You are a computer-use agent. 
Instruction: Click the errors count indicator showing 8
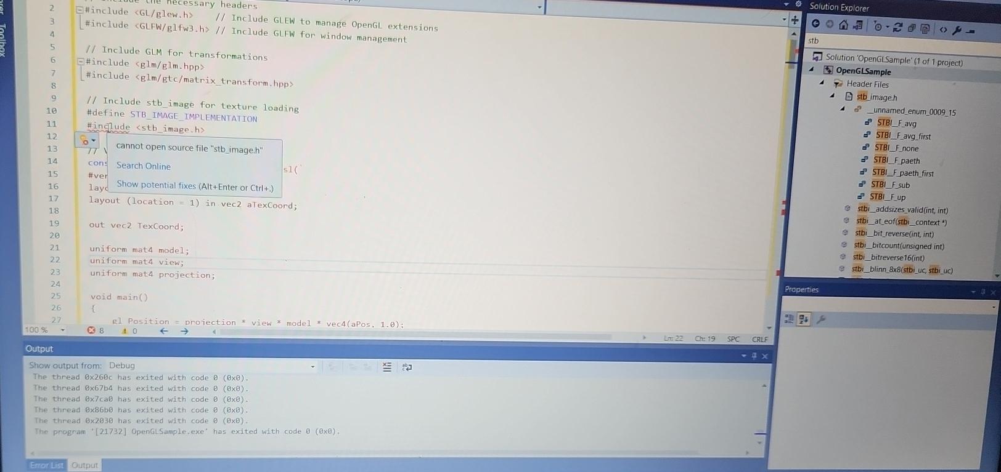click(x=96, y=330)
